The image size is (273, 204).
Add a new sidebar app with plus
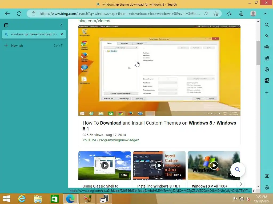(267, 93)
